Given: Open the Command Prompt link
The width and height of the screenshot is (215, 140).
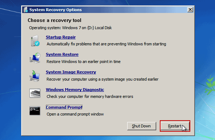Looking at the screenshot, I should (x=64, y=107).
